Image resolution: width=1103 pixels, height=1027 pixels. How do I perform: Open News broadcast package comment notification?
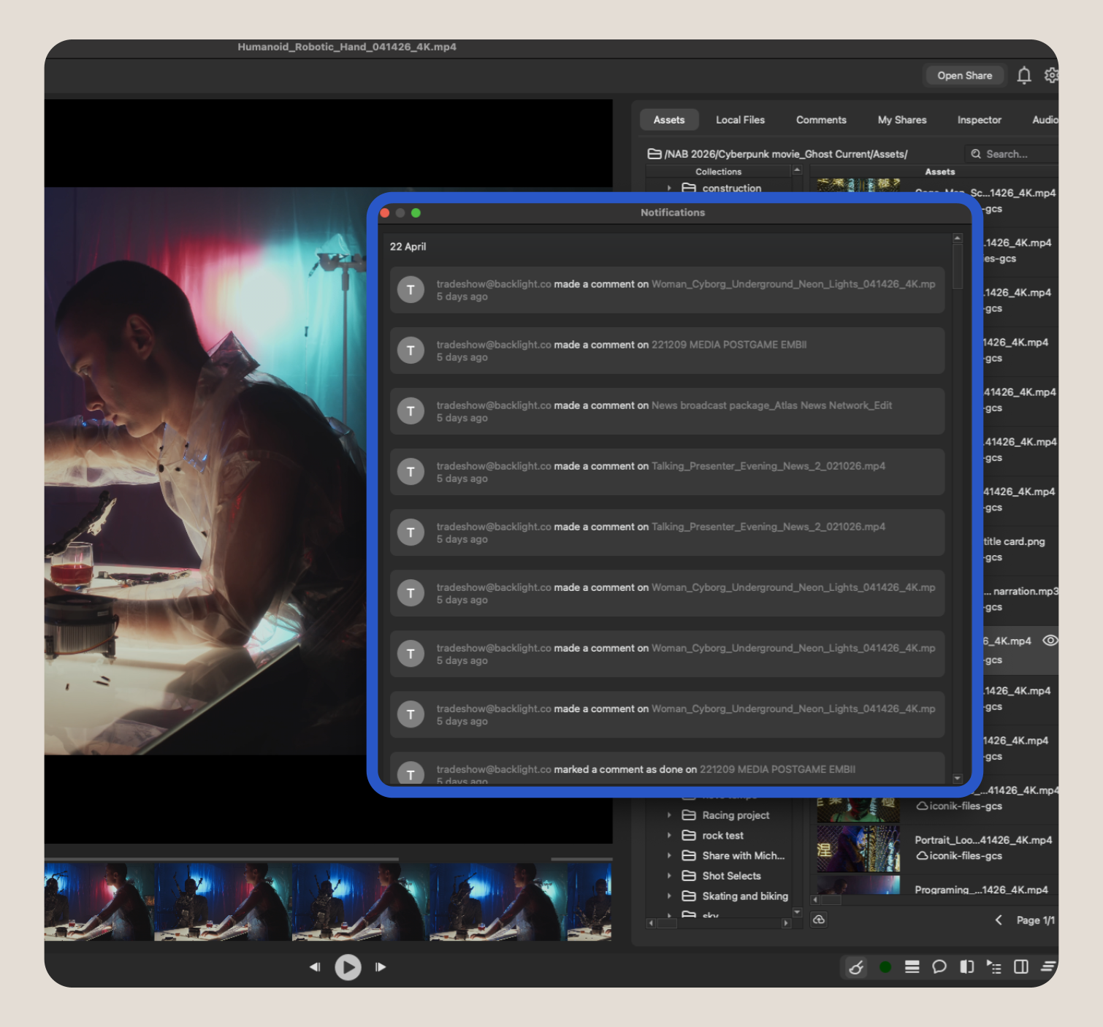pyautogui.click(x=667, y=411)
